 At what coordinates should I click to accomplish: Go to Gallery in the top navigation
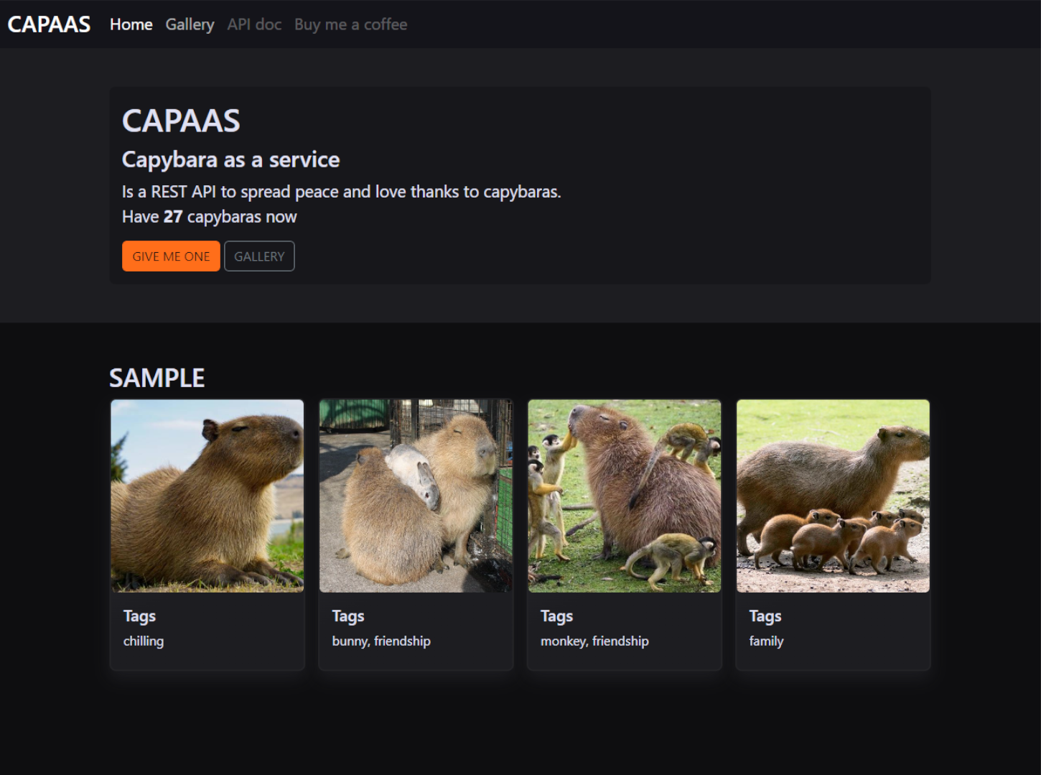[x=190, y=24]
